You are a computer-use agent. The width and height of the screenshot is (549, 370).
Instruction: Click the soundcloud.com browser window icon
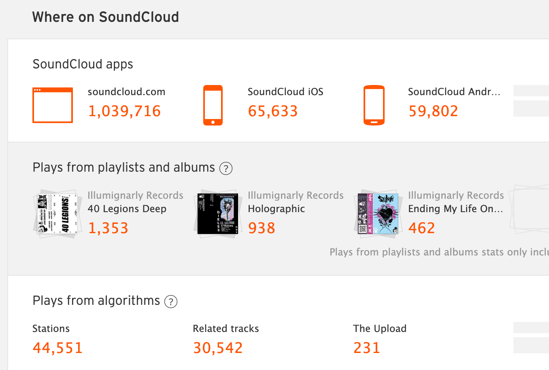(53, 105)
